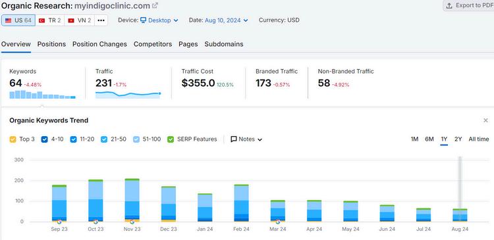Viewport: 494px width, 240px height.
Task: Open the Competitors tab
Action: click(153, 44)
